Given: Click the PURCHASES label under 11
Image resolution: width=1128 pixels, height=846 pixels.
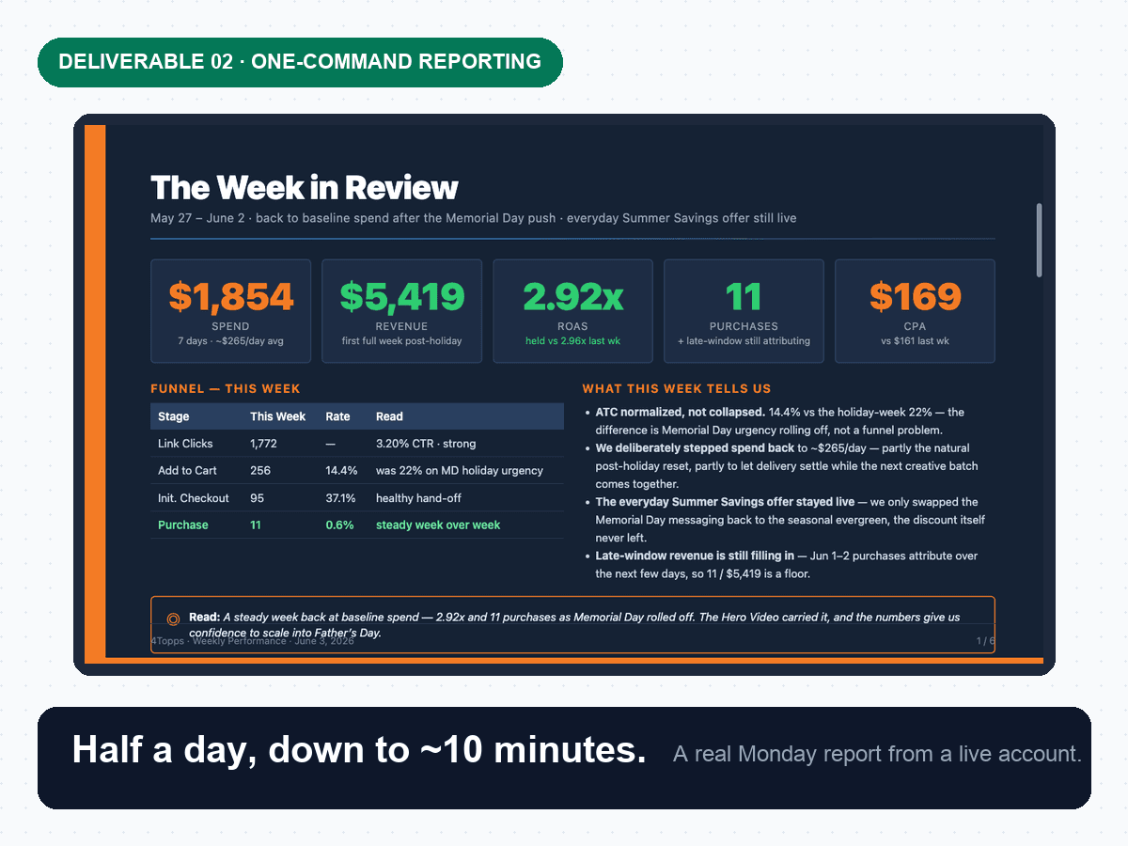Looking at the screenshot, I should coord(744,326).
